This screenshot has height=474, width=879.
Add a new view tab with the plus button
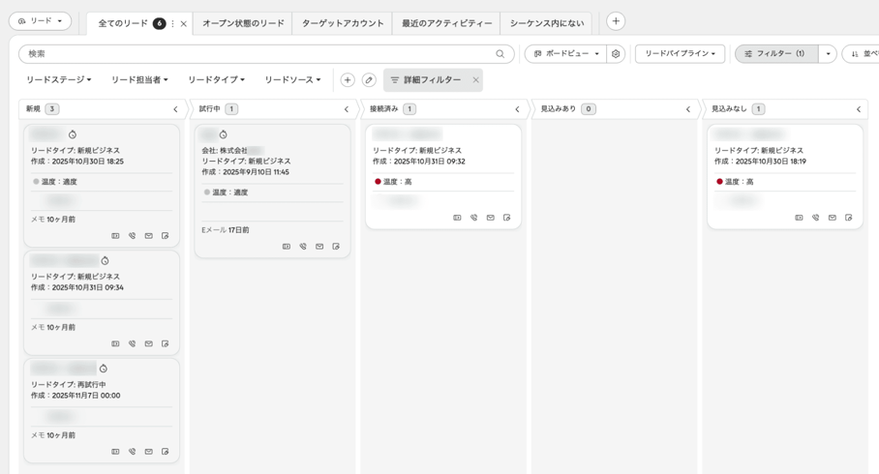point(616,21)
